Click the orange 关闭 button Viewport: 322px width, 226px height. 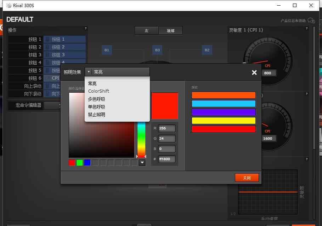pyautogui.click(x=247, y=178)
